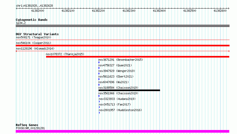The height and width of the screenshot is (134, 237).
Task: Click nsv1126196 (Alsmadi2014) variant label
Action: click(x=35, y=48)
